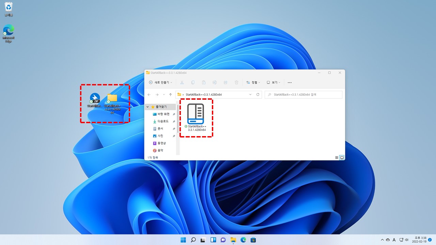
Task: Click the network tray icon
Action: coord(401,240)
